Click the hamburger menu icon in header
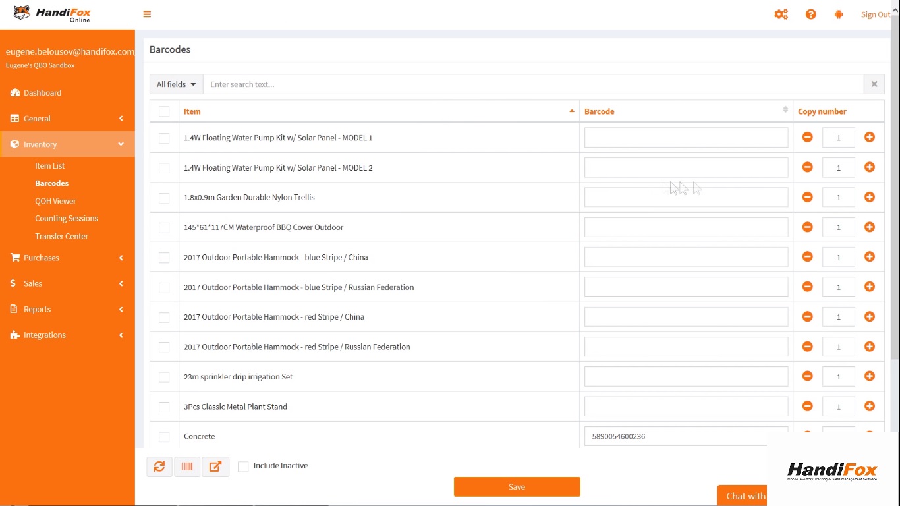900x506 pixels. pos(147,14)
